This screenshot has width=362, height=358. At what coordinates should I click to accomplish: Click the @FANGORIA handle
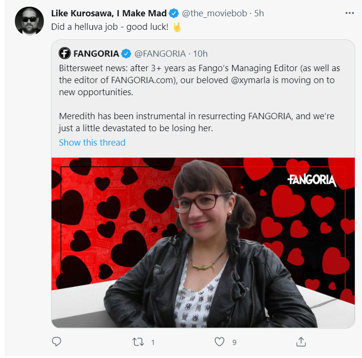(x=160, y=54)
